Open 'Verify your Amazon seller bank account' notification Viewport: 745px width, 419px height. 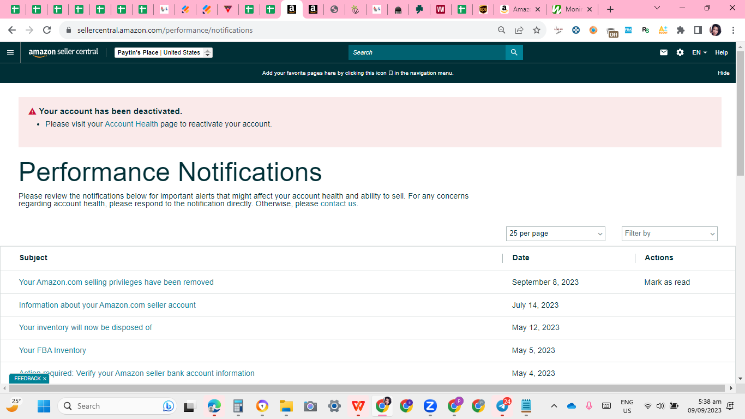137,373
